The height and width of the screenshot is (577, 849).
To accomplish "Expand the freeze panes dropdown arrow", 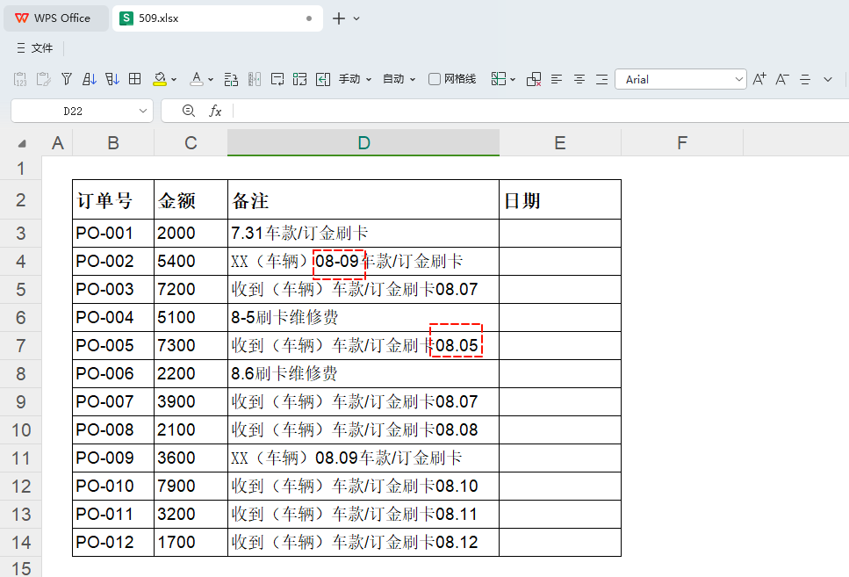I will coord(513,80).
